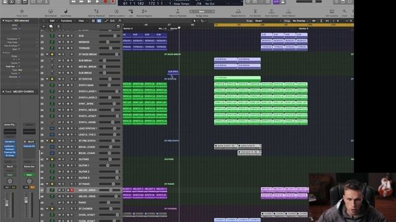396x222 pixels.
Task: Solo the MIDBASS track
Action: (x=63, y=42)
